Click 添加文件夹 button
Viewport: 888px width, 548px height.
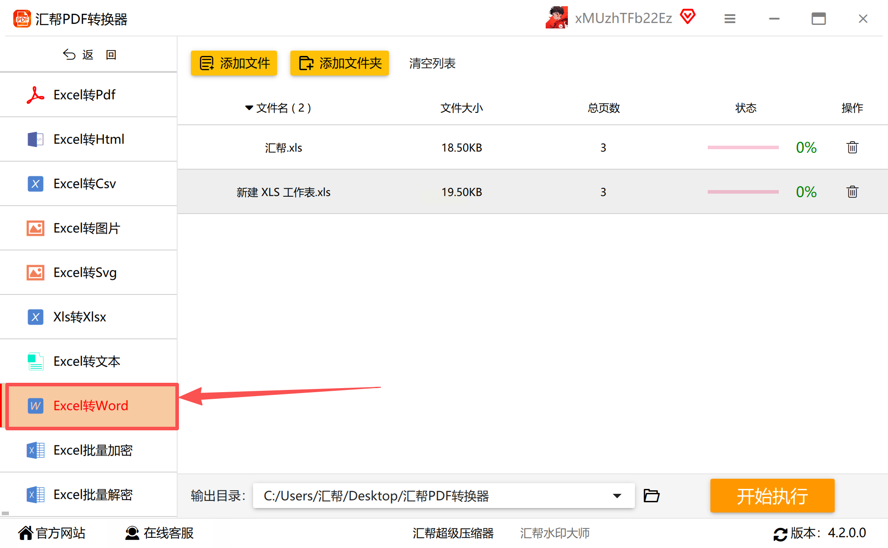pos(340,63)
